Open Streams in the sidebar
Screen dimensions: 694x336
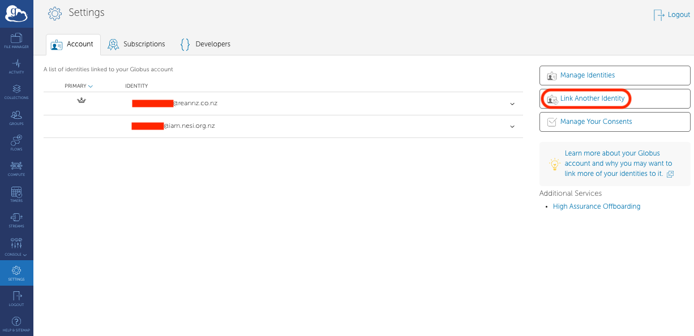click(x=16, y=220)
